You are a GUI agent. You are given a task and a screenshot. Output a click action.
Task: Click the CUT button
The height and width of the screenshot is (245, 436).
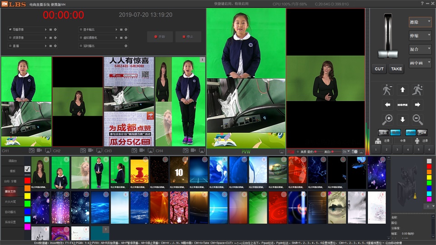coord(379,69)
